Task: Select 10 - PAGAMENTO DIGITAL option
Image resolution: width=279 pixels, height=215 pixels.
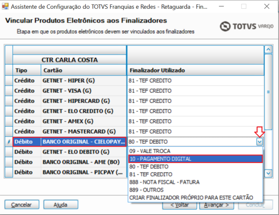Action: 195,159
